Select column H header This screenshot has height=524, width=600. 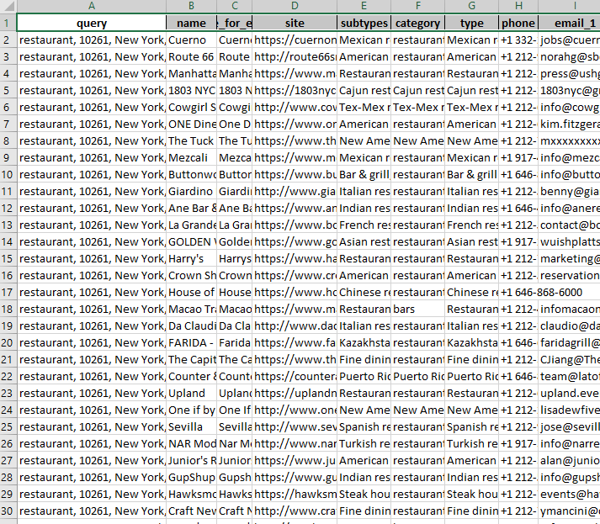[518, 7]
